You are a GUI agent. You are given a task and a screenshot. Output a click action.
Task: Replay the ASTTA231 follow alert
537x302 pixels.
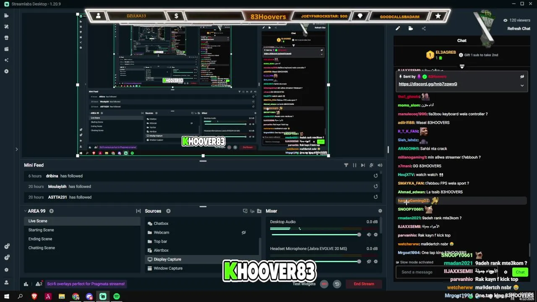coord(375,197)
